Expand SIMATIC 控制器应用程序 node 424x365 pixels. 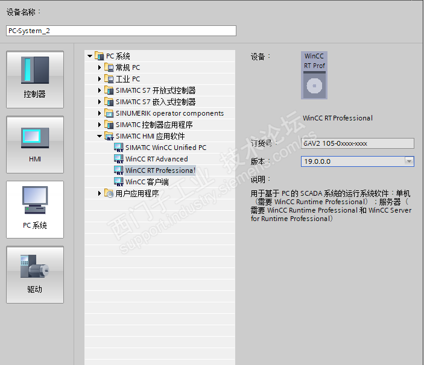[x=100, y=125]
